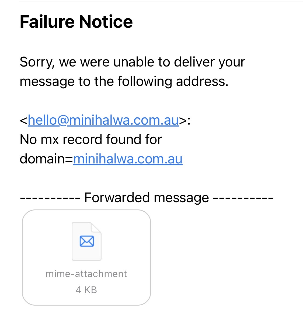Image resolution: width=303 pixels, height=315 pixels.
Task: Click the opening angle bracket before hello@
Action: [24, 121]
